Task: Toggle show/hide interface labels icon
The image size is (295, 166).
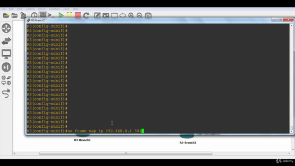Action: 43,15
